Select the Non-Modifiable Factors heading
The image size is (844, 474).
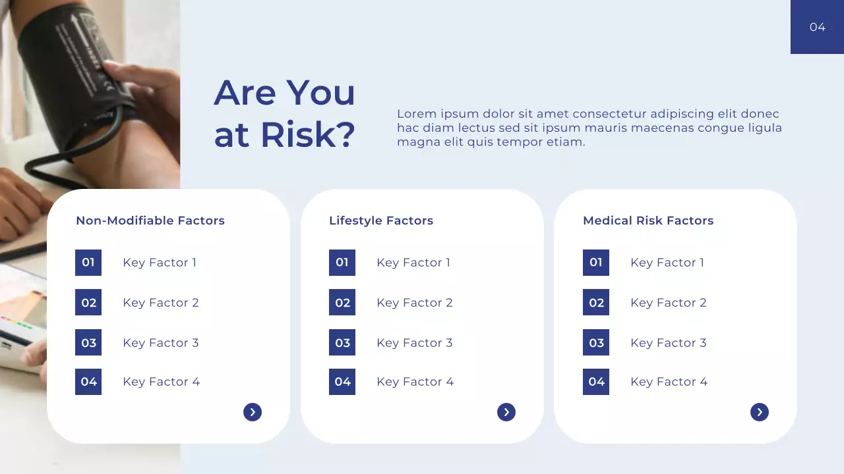tap(150, 221)
